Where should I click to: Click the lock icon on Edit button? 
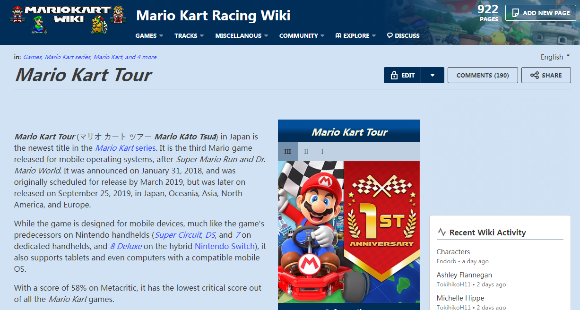[x=394, y=75]
